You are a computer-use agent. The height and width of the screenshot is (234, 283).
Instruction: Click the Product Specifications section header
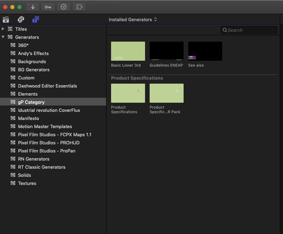tap(137, 78)
